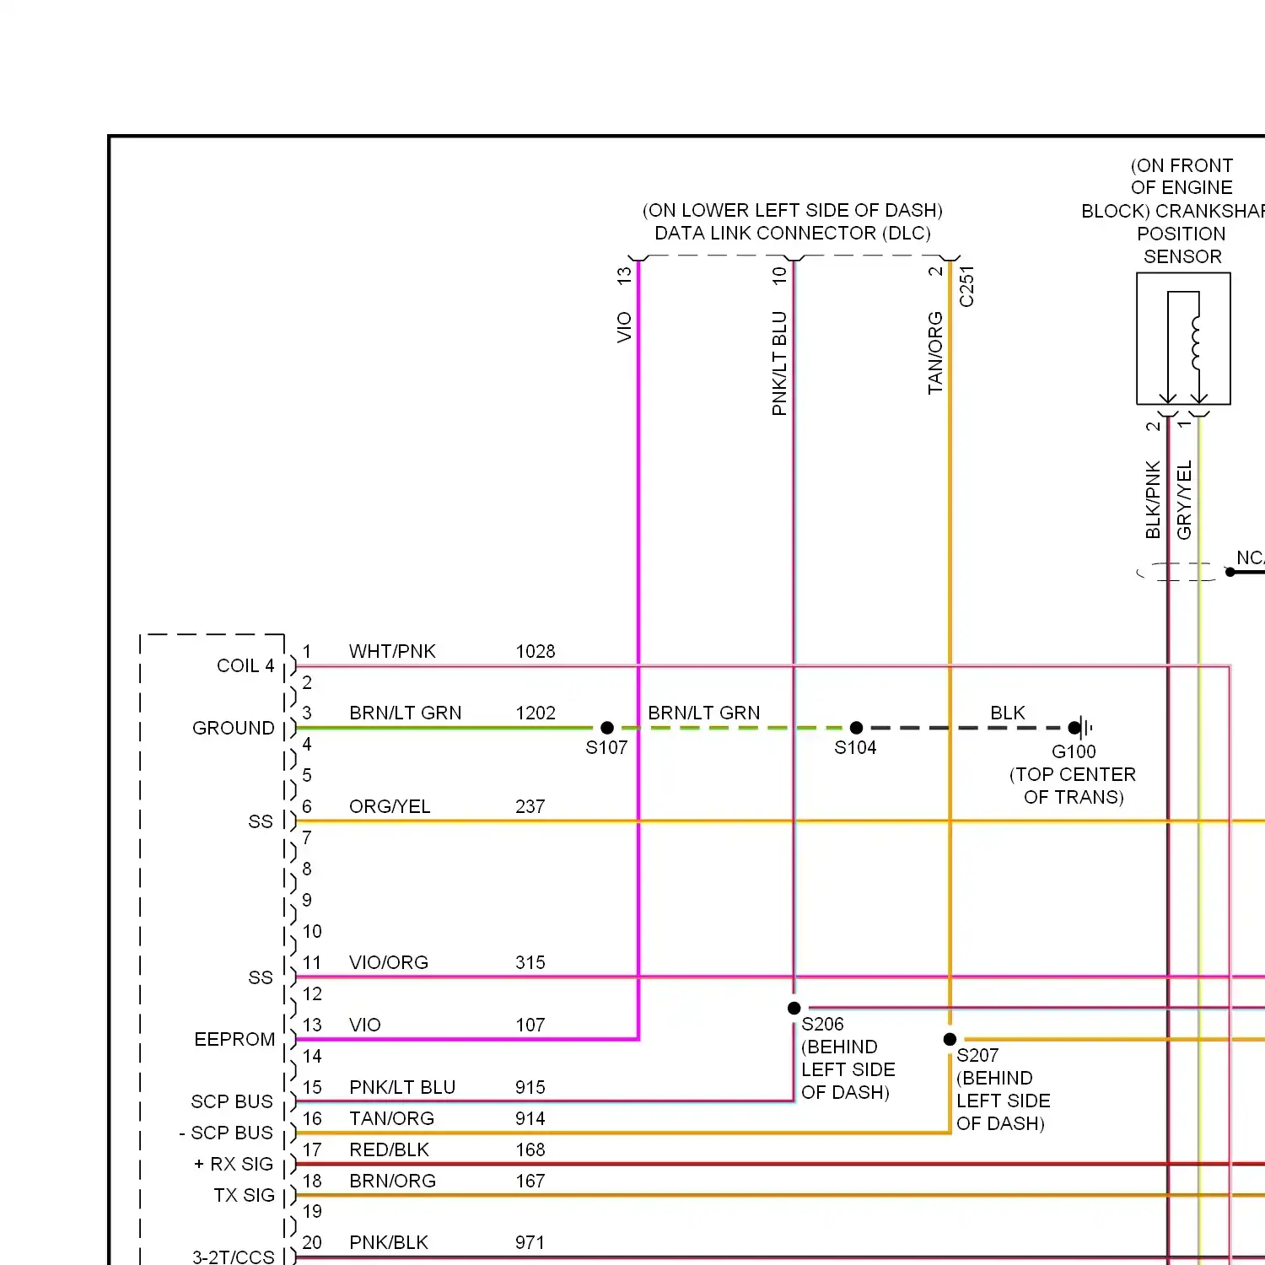Click the G100 ground symbol
Screen dimensions: 1265x1265
[x=1081, y=727]
